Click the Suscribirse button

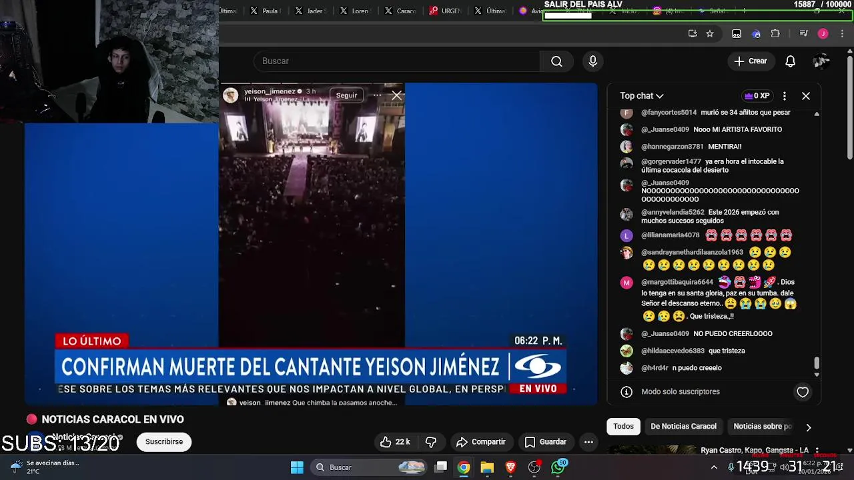164,442
